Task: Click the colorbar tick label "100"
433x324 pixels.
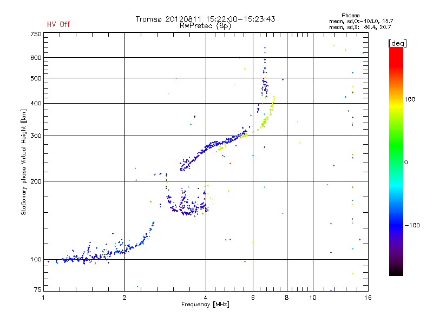Action: 410,99
